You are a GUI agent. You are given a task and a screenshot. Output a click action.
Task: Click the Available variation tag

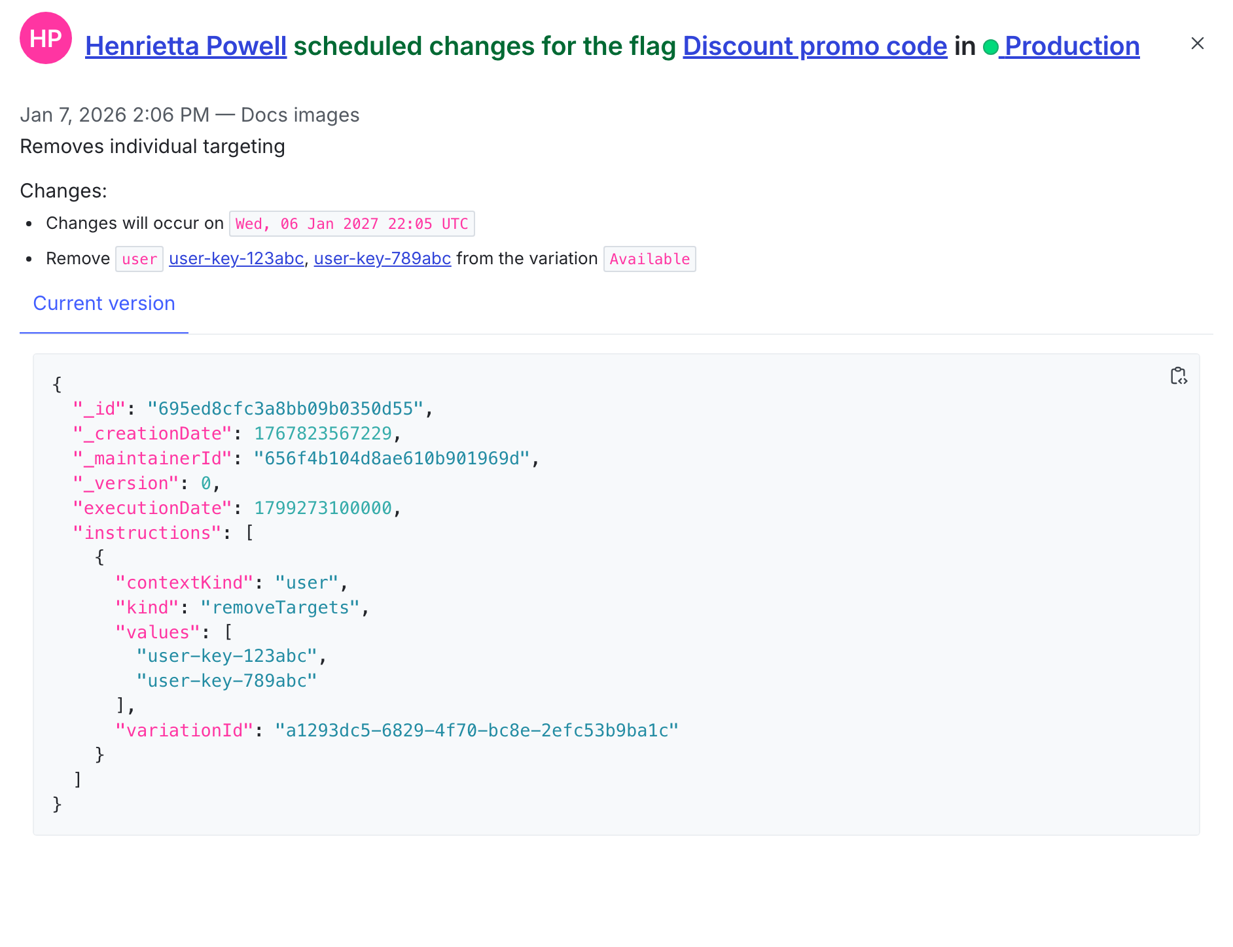pos(649,259)
